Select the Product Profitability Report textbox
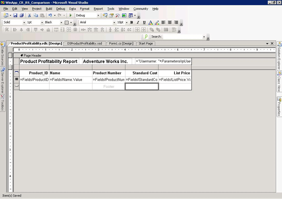The height and width of the screenshot is (199, 282). point(49,62)
